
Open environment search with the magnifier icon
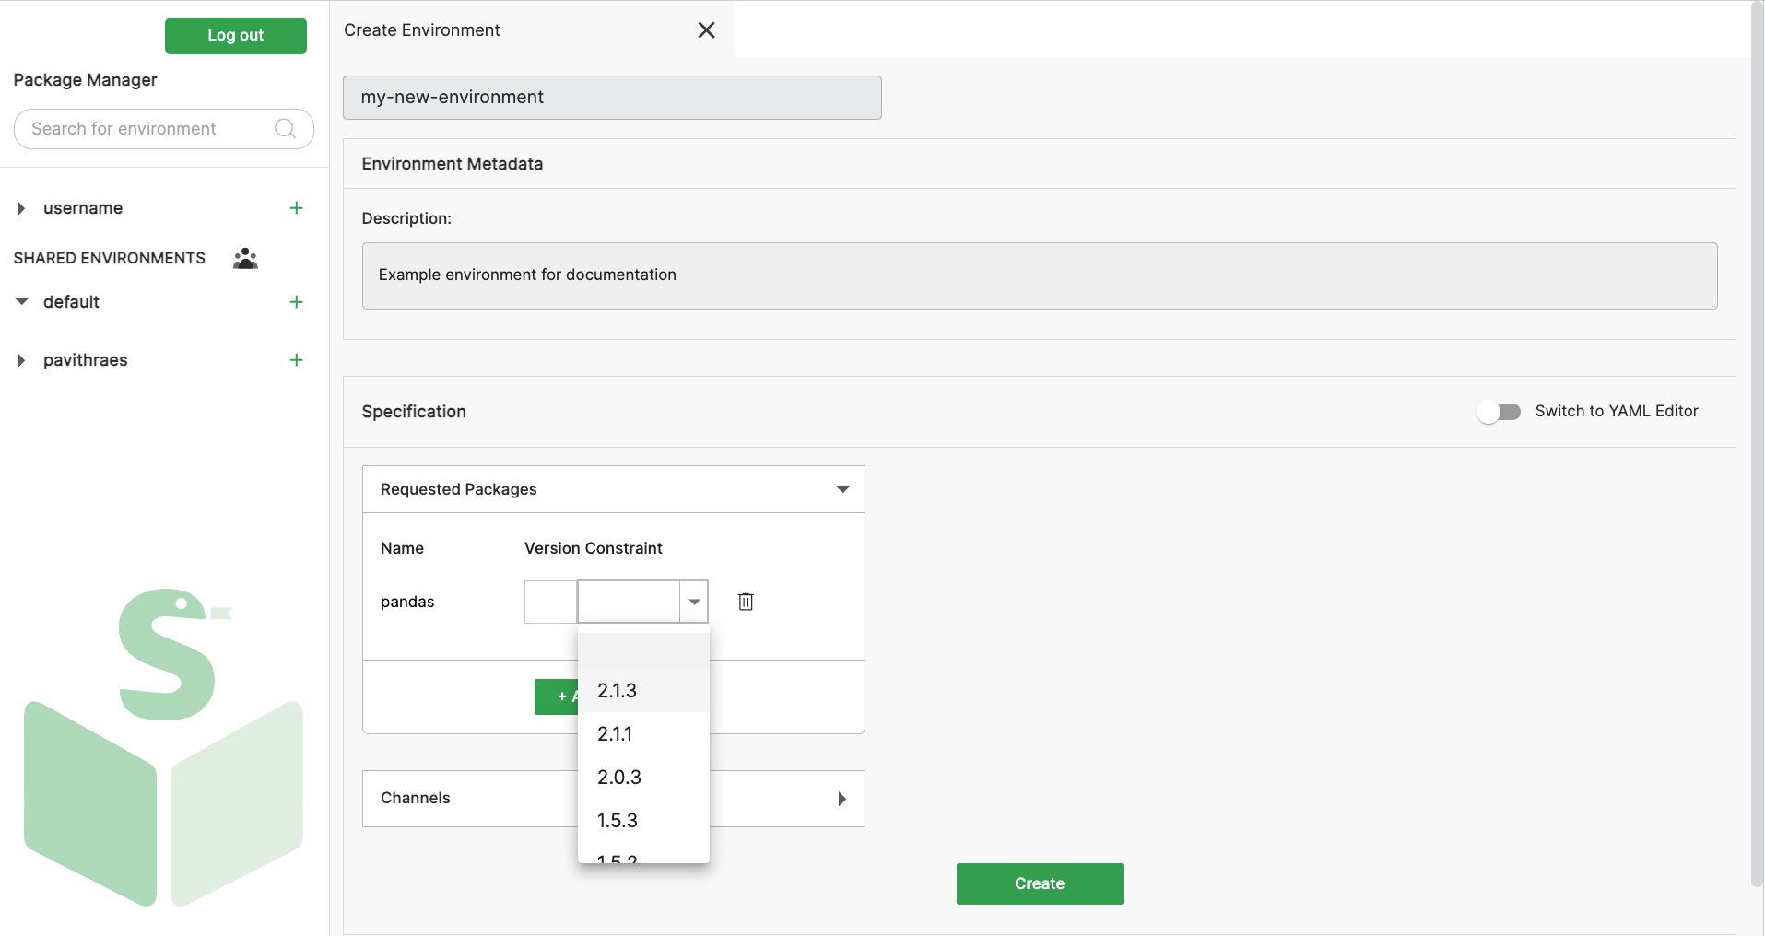point(285,128)
